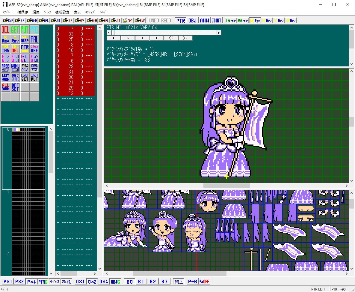Toggle the P×4 pattern zoom
The width and height of the screenshot is (355, 292).
pyautogui.click(x=31, y=282)
